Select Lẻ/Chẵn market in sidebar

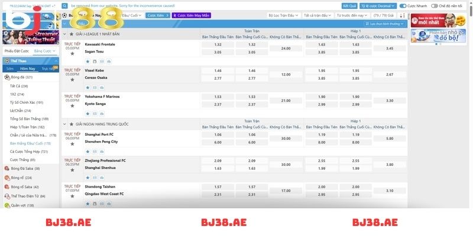pos(20,111)
